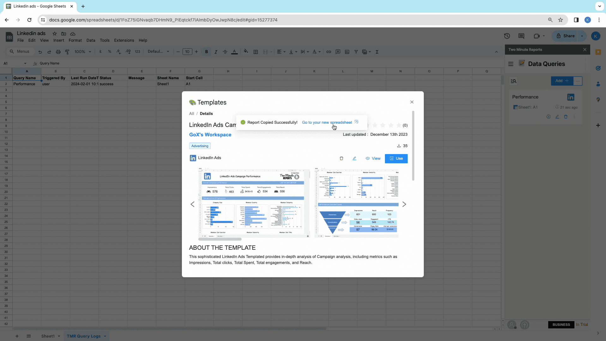606x341 pixels.
Task: Click the preview carousel horizontal scrollbar
Action: [x=220, y=239]
